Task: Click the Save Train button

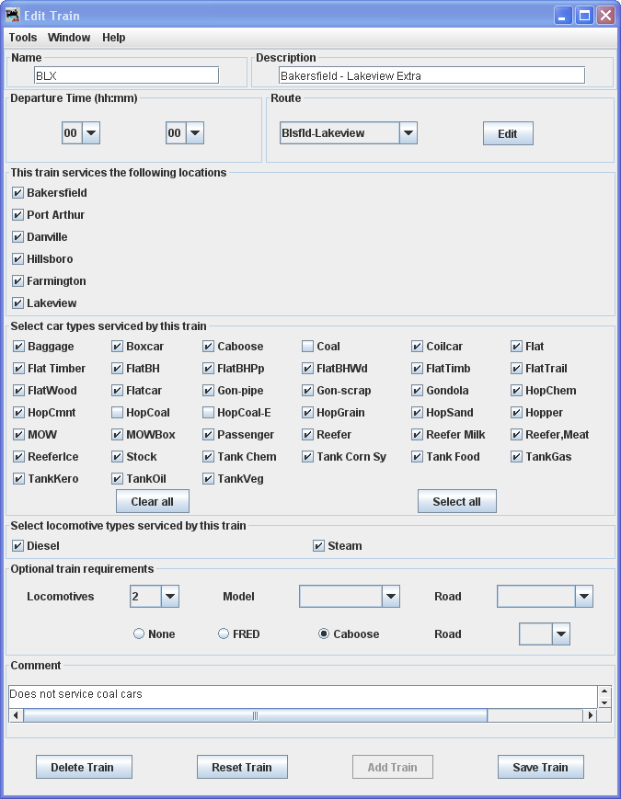Action: point(540,767)
